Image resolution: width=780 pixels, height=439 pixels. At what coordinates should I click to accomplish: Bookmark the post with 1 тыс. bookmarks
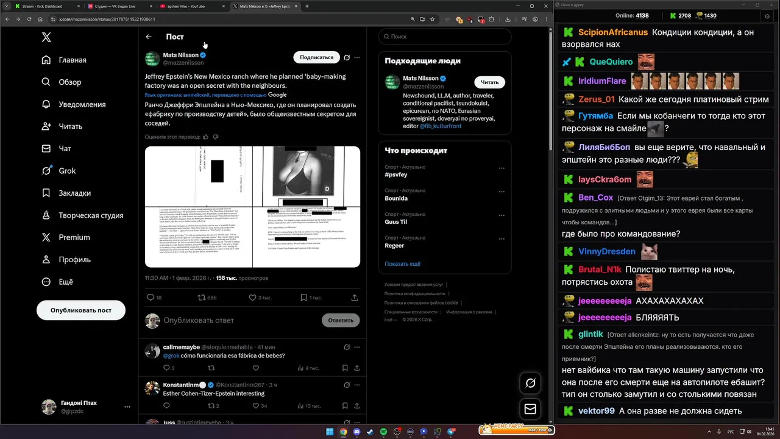(303, 298)
